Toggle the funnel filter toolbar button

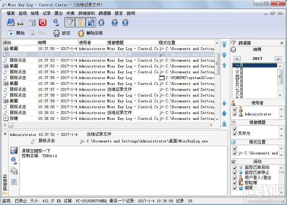69,23
